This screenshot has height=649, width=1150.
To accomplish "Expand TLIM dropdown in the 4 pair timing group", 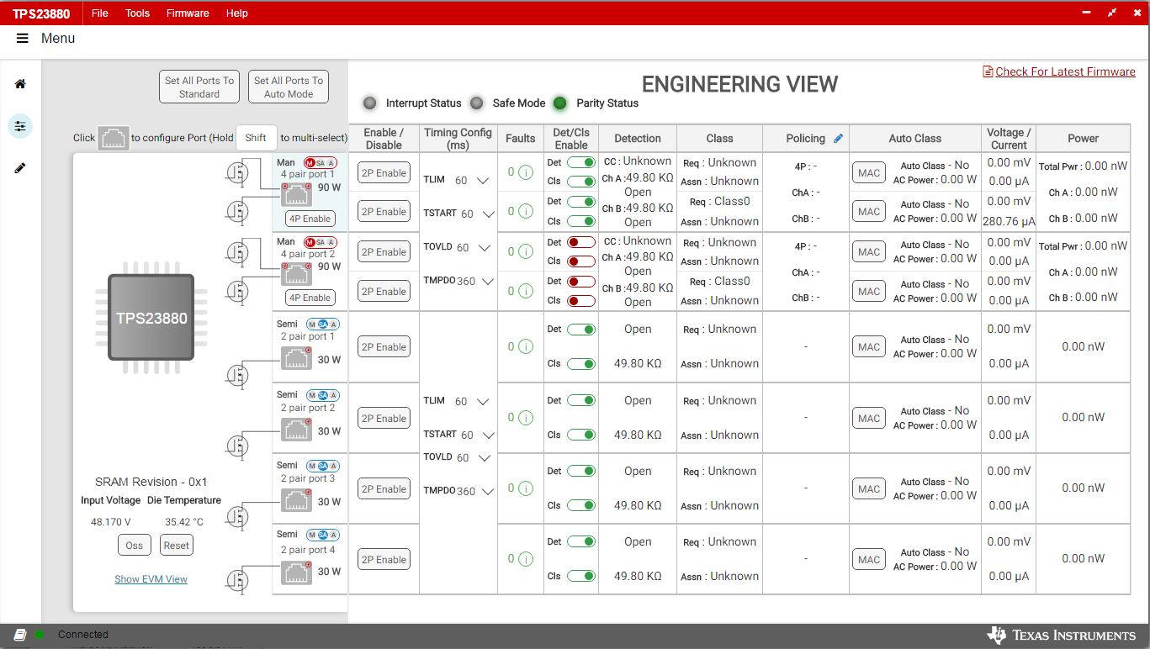I will coord(483,181).
